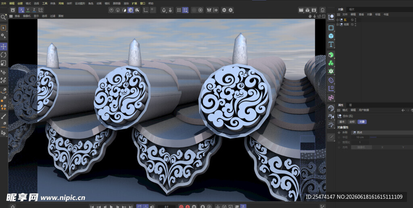Open the 创建 menu
This screenshot has width=413, height=208.
tap(20, 3)
